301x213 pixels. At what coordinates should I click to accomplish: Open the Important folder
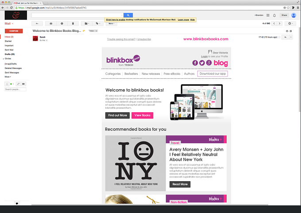(9, 46)
